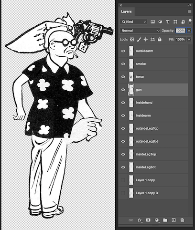Click the gun layer thumbnail

point(131,90)
